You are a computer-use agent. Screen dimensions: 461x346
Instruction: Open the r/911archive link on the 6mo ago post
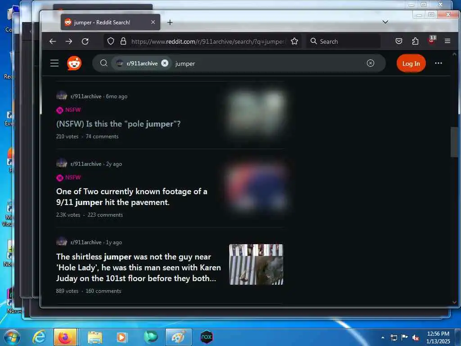86,96
